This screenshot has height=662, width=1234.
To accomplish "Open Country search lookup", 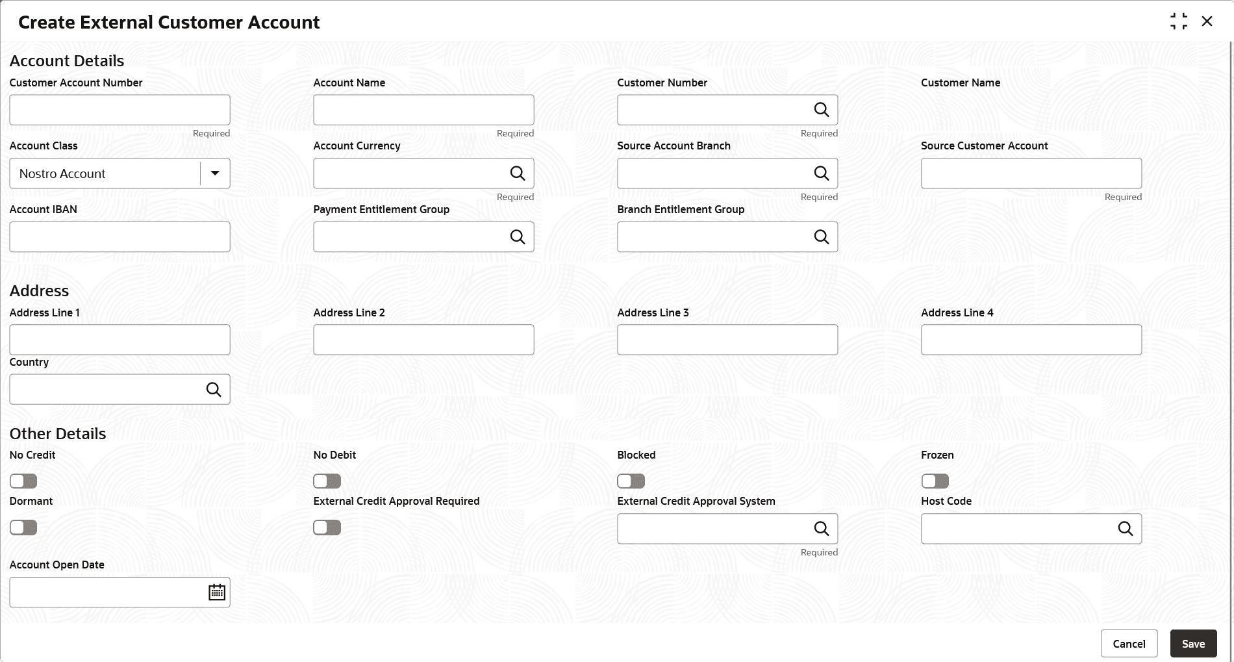I will (213, 389).
